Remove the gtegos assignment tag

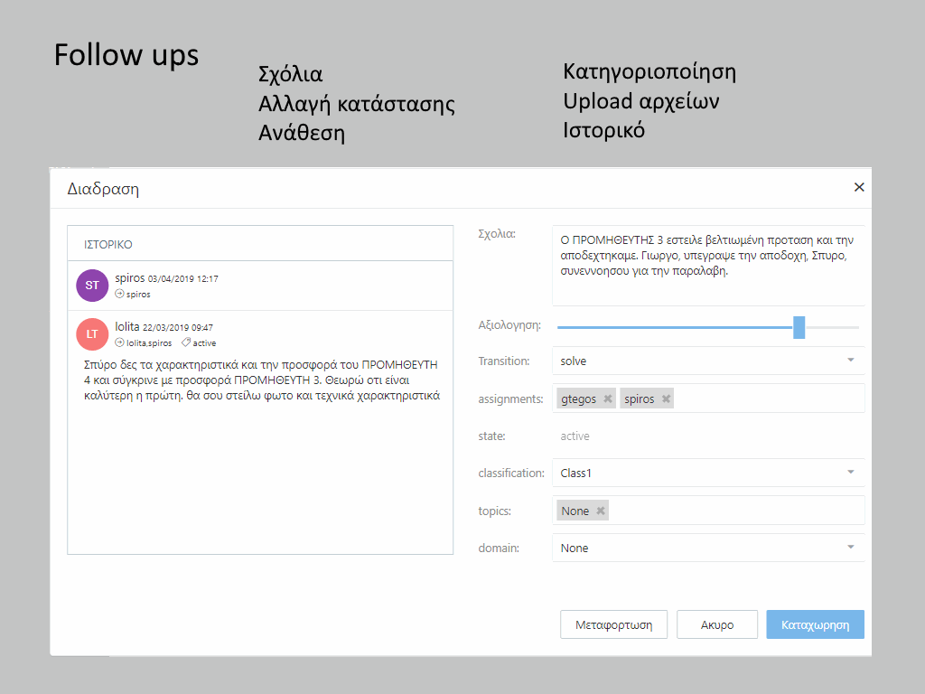608,399
